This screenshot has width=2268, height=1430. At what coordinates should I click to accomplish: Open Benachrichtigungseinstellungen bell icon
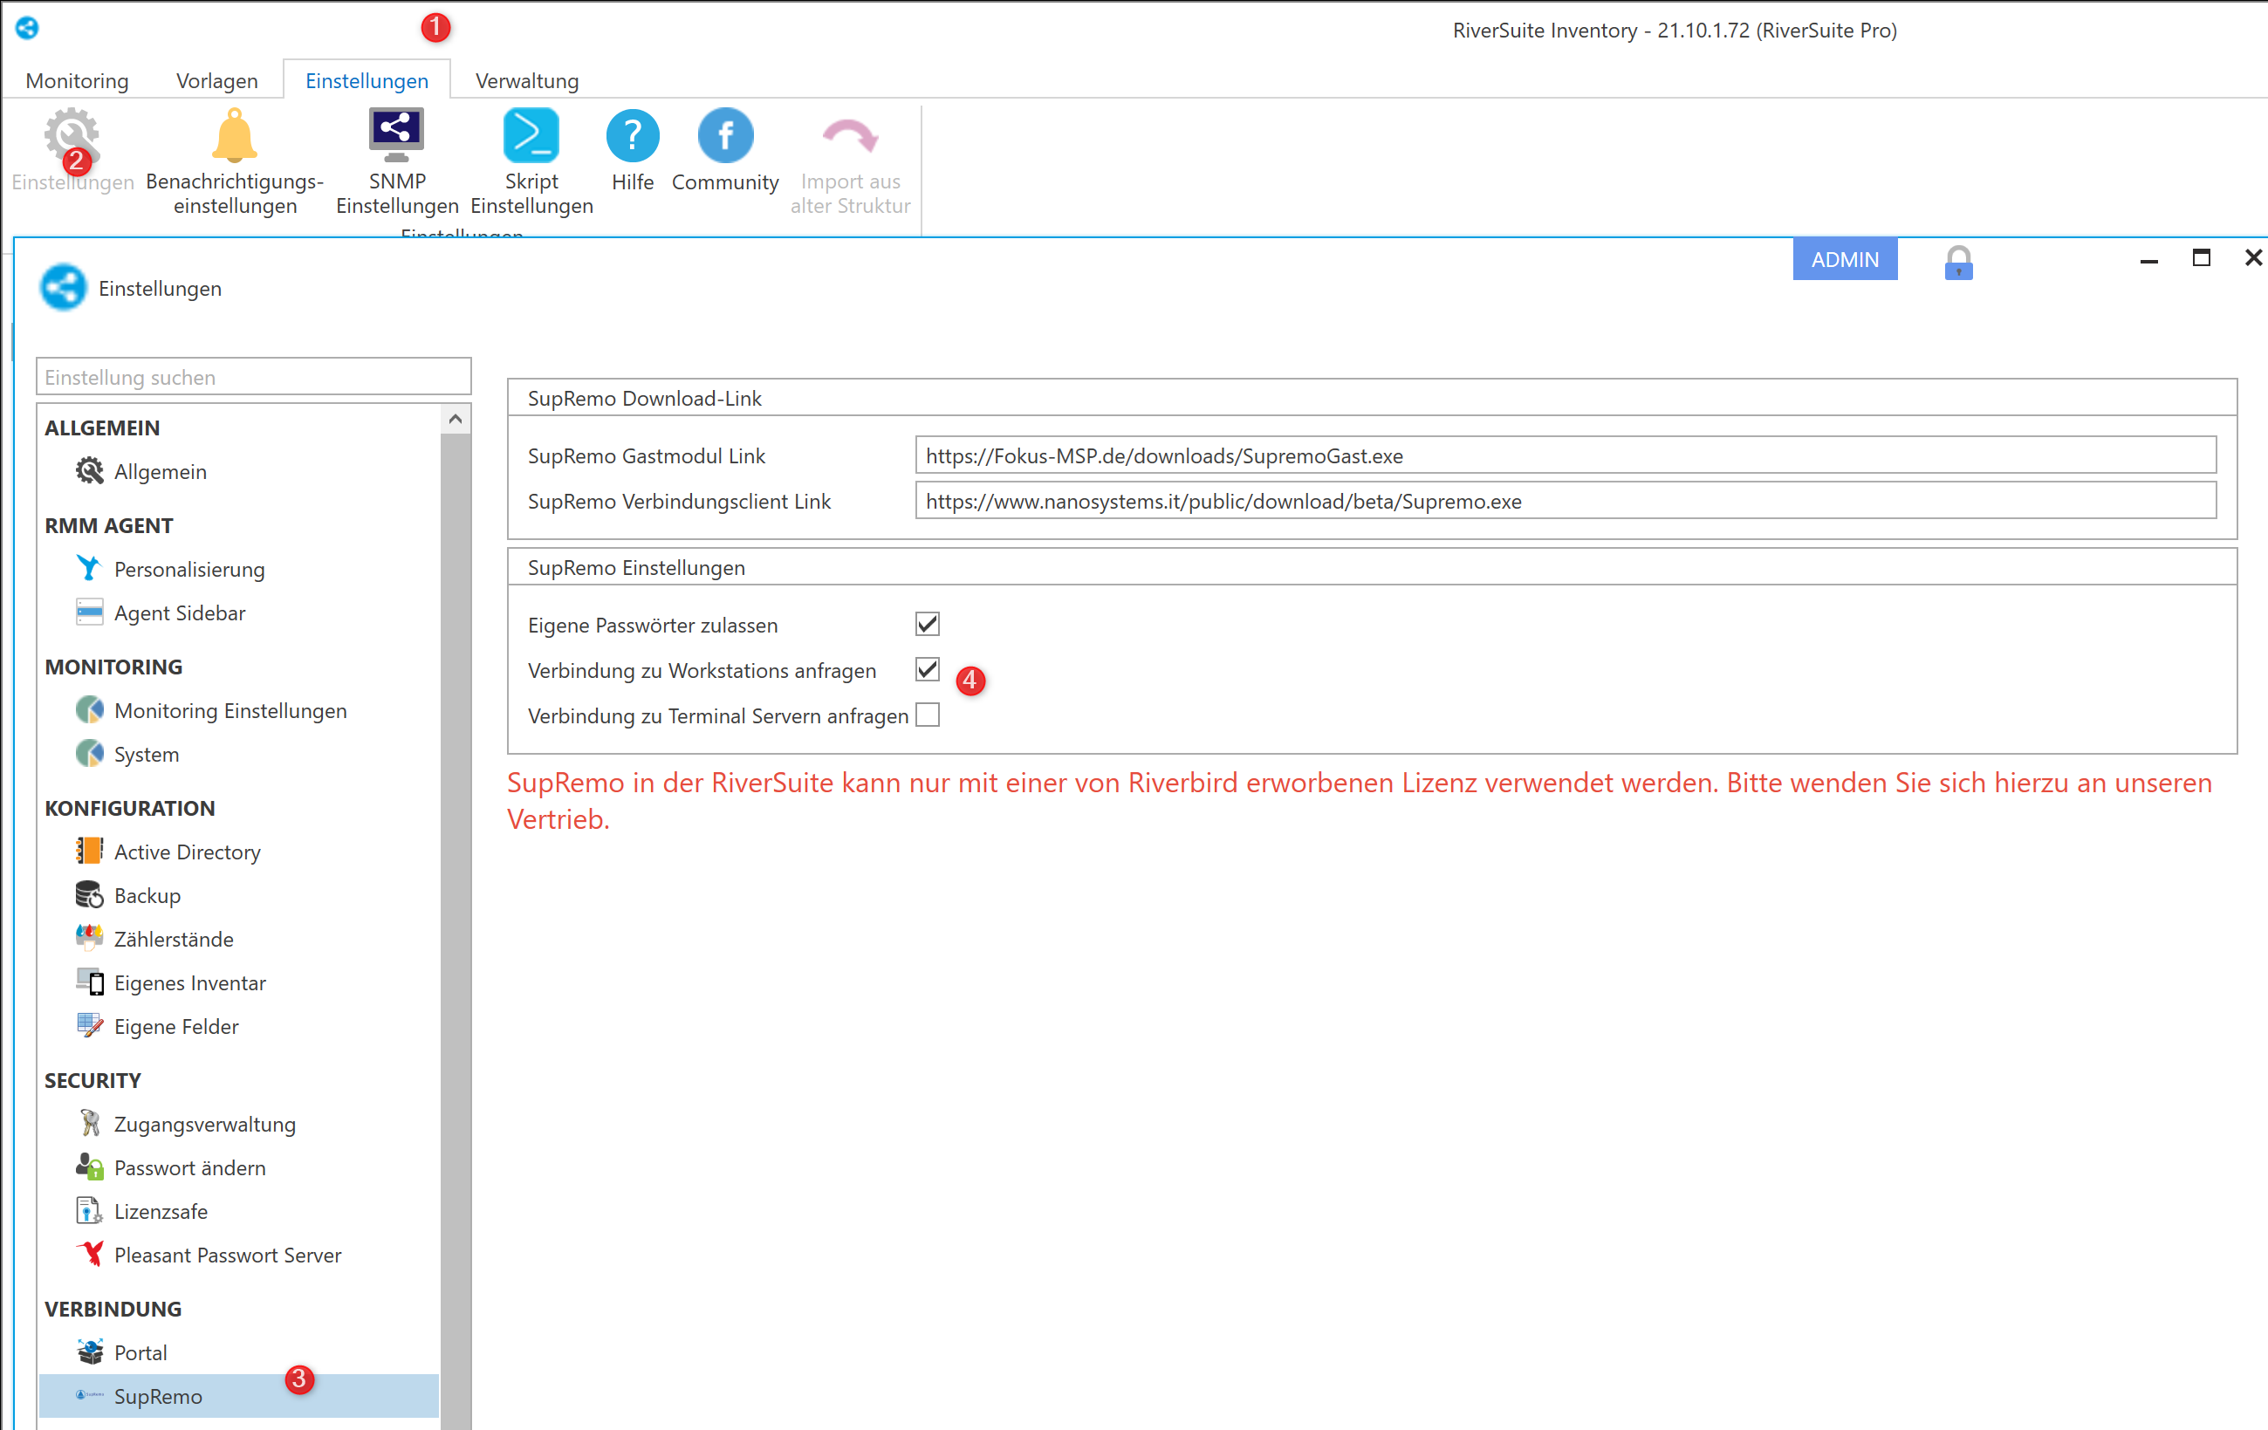point(234,136)
